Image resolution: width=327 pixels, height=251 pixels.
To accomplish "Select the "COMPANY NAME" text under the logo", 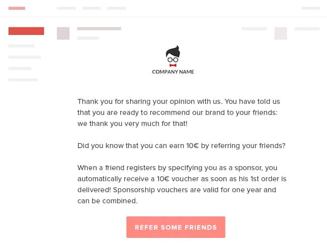I will click(173, 72).
